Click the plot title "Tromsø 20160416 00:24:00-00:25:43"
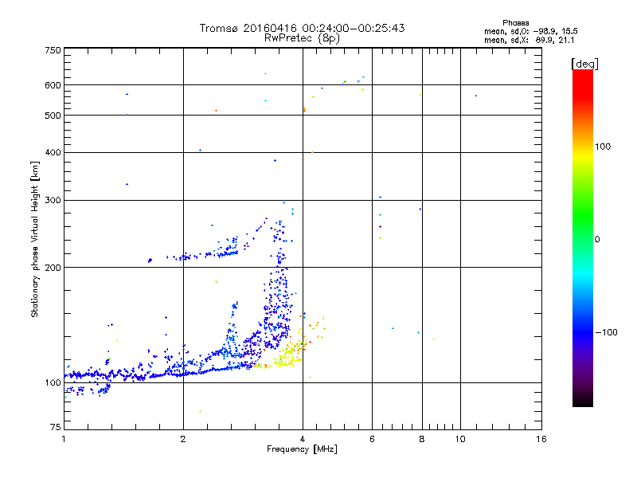 click(x=302, y=28)
